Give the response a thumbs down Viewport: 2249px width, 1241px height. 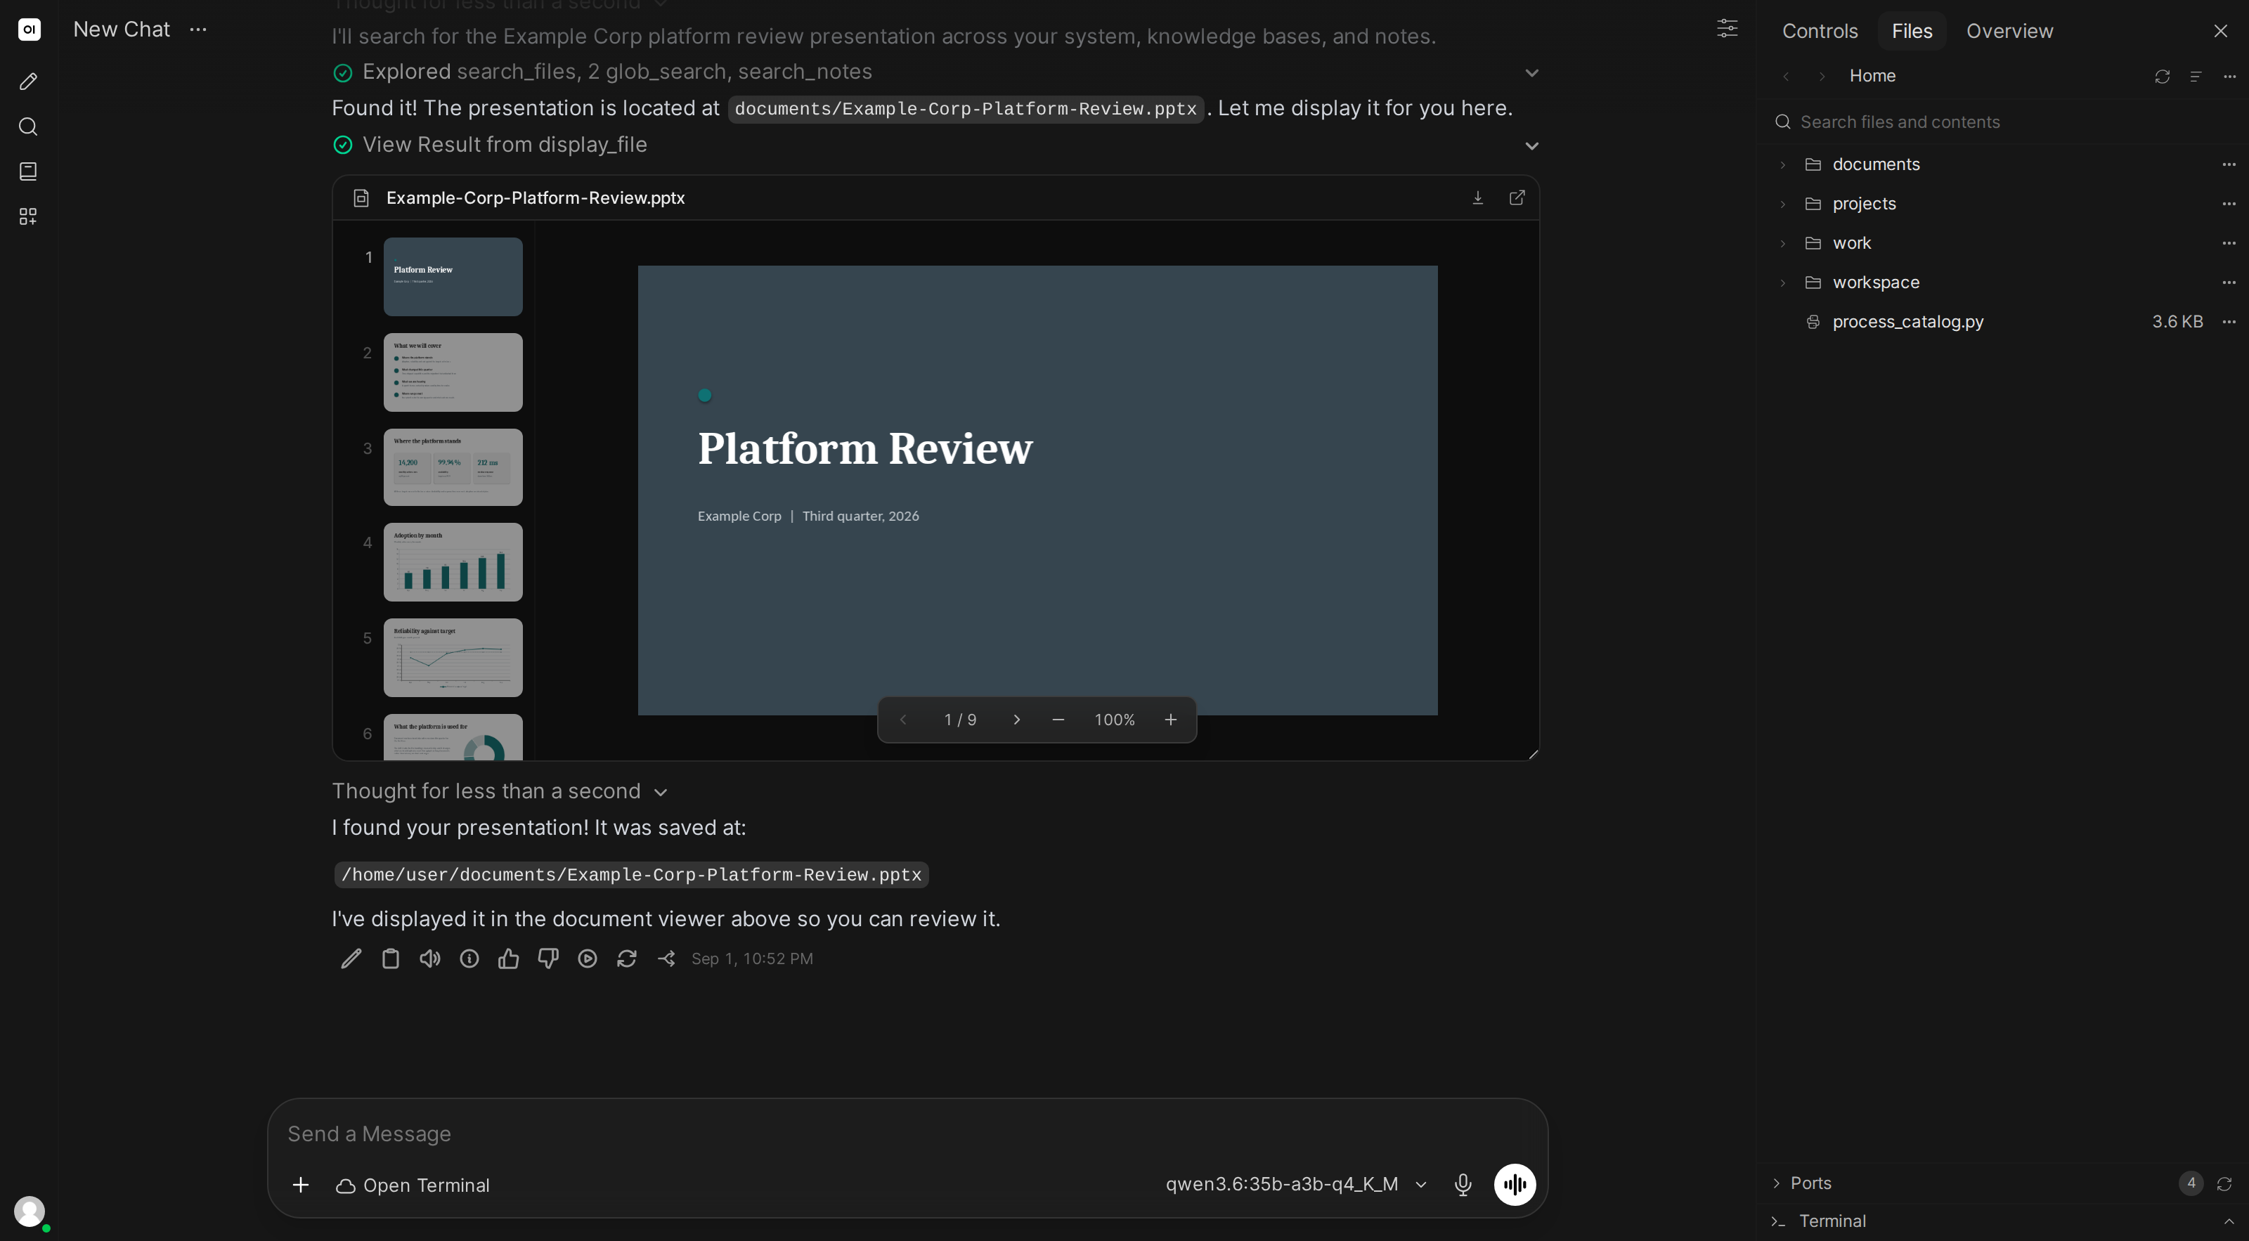[x=547, y=959]
